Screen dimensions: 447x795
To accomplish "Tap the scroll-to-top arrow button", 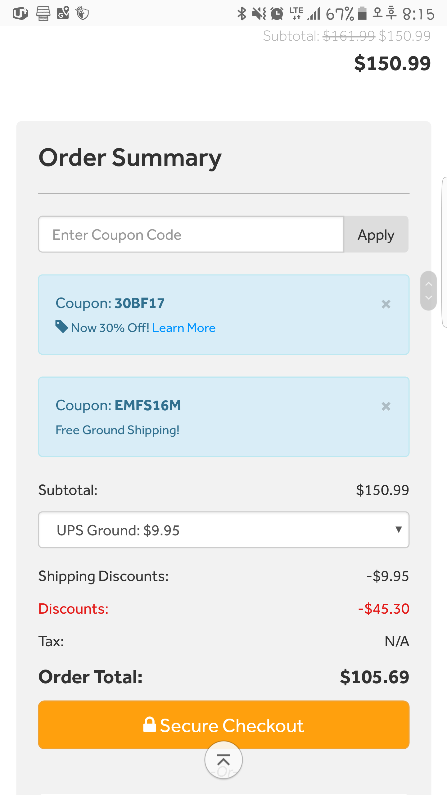I will point(223,760).
